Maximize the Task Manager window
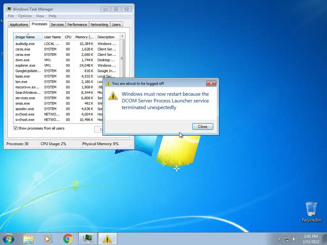Screen dimensions: 327x245 pyautogui.click(x=116, y=9)
